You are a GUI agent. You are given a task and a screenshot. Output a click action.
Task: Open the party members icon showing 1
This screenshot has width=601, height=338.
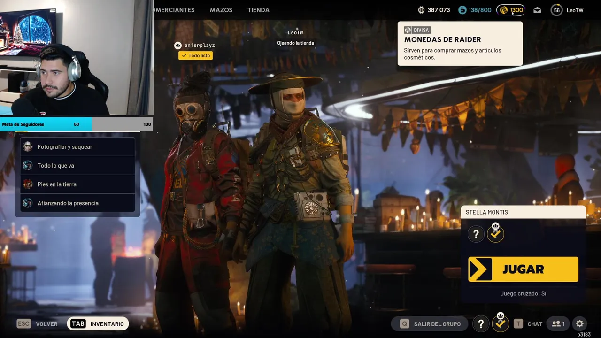click(x=558, y=324)
